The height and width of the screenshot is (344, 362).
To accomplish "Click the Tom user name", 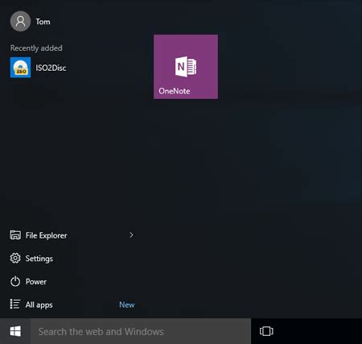I will (x=43, y=22).
